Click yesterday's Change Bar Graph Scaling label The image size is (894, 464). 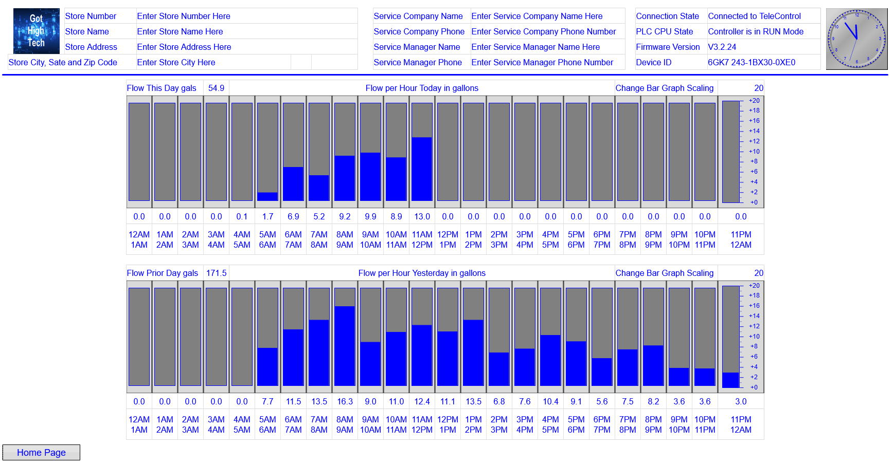665,273
